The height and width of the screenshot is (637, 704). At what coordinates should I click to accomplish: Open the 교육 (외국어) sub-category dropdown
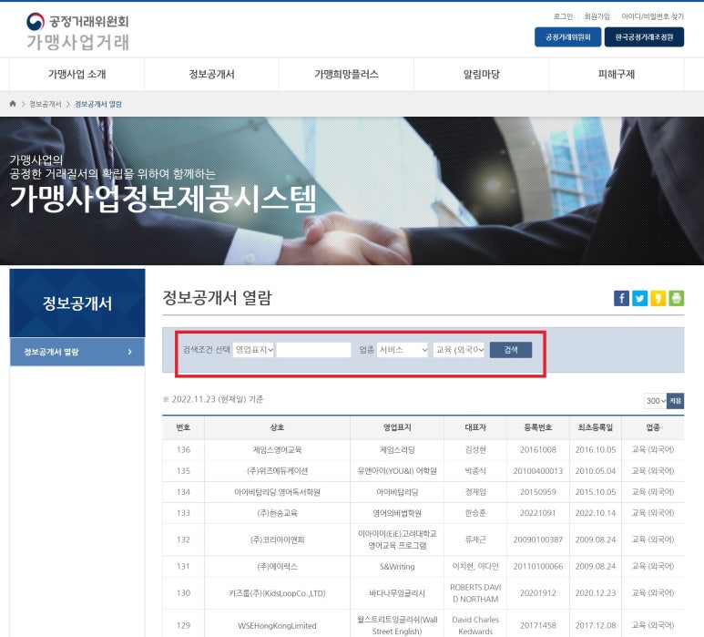[x=459, y=350]
